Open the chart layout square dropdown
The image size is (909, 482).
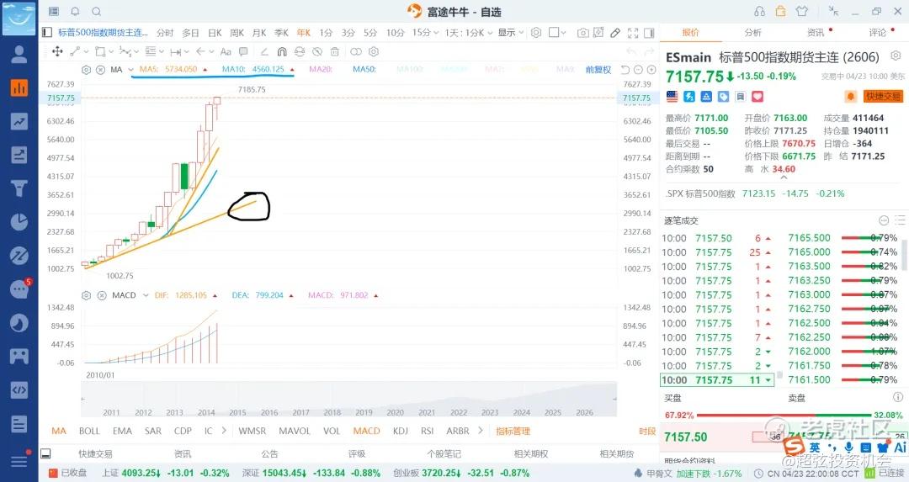557,33
